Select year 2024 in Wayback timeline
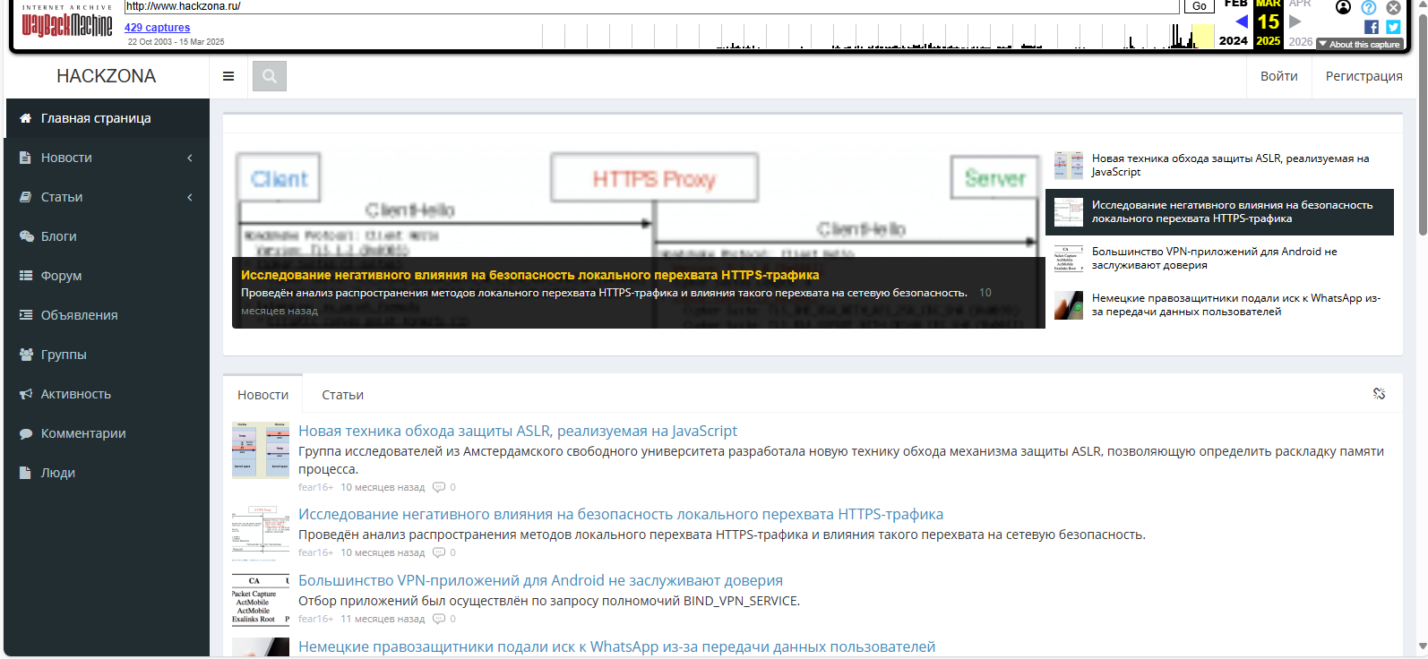 point(1233,40)
